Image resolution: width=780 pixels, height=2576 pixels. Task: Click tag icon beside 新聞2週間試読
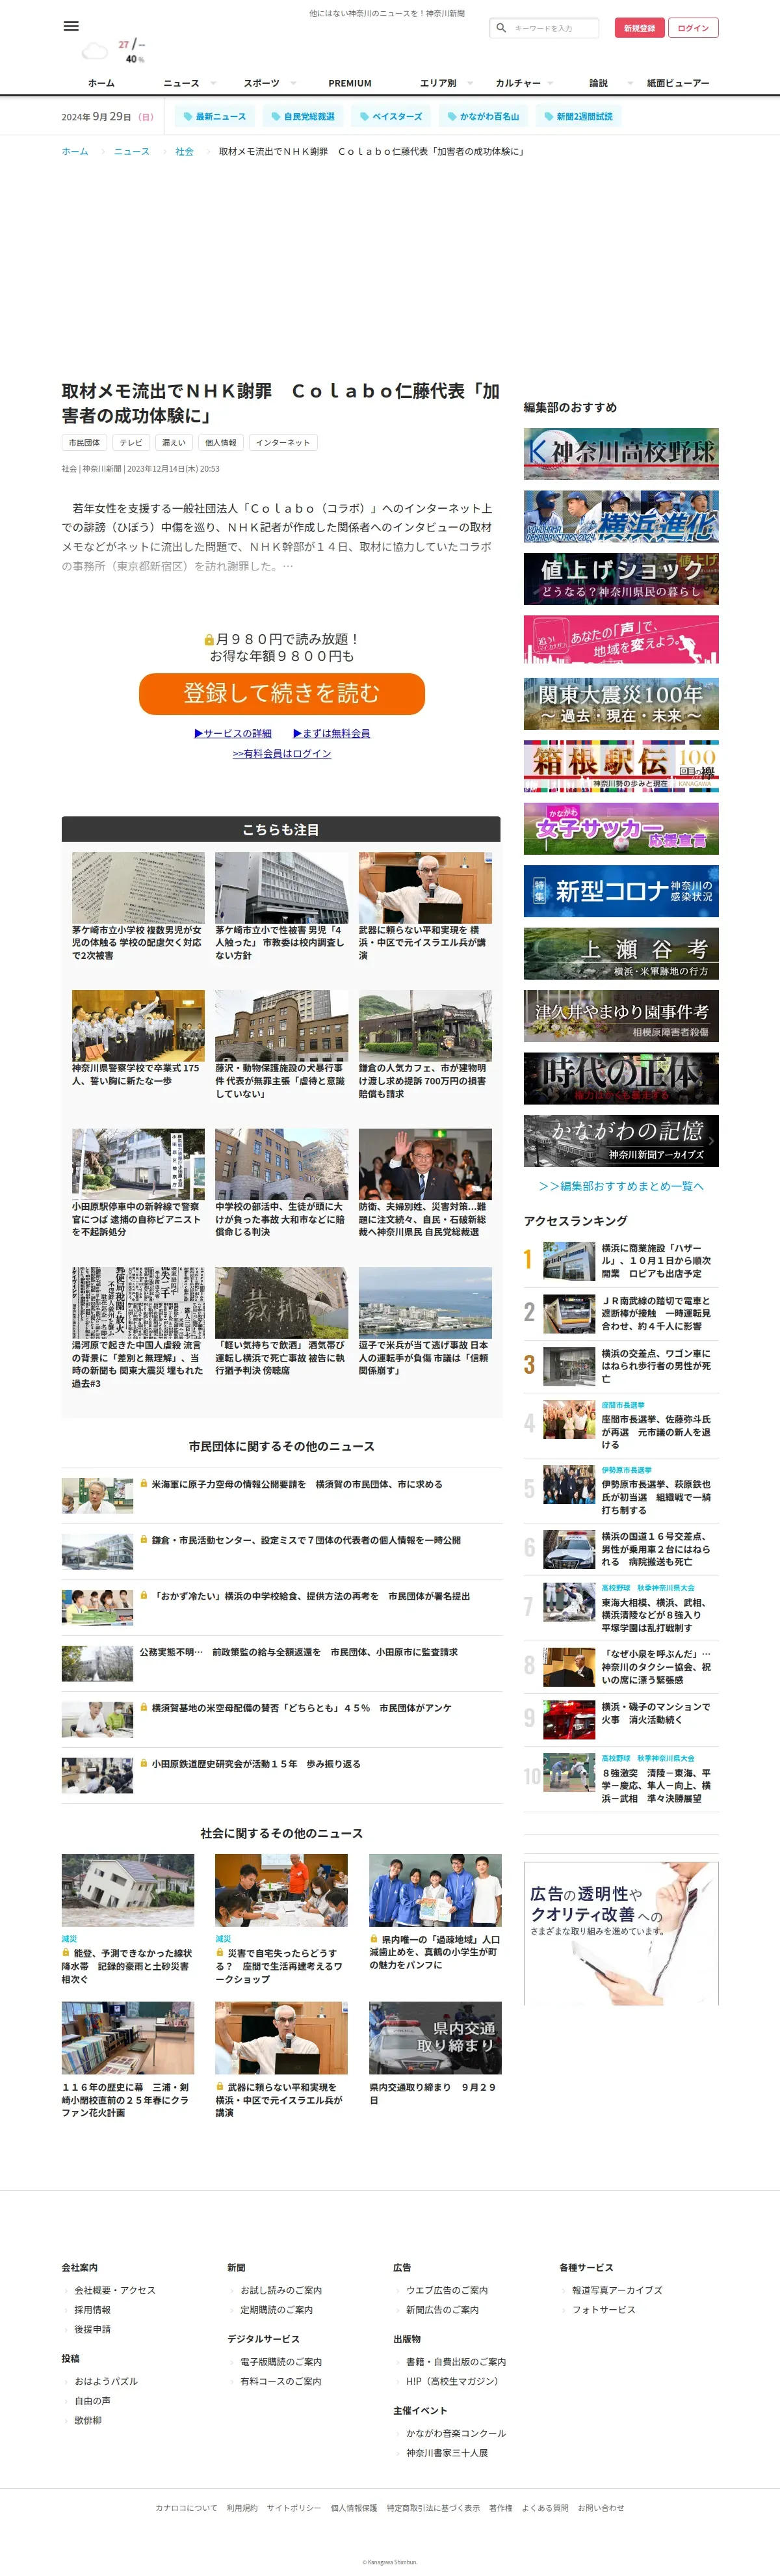click(x=549, y=117)
